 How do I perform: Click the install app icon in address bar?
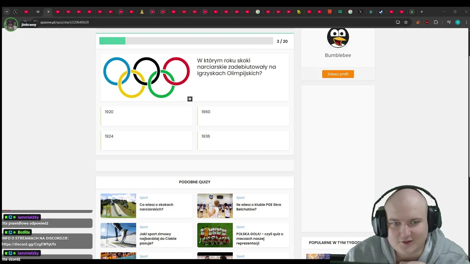tap(398, 22)
